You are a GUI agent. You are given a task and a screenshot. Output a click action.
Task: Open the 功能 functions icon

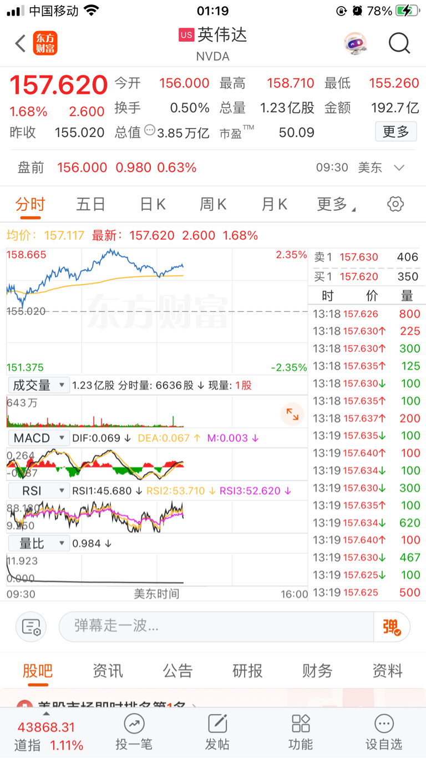[301, 732]
